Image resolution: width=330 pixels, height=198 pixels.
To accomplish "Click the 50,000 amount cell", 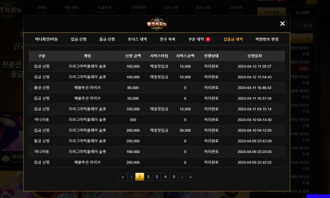I will (133, 99).
